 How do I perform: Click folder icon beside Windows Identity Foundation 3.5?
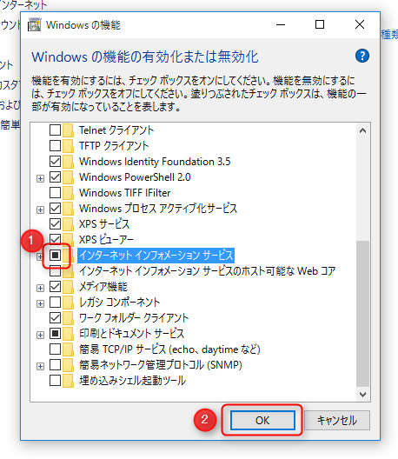tap(68, 162)
